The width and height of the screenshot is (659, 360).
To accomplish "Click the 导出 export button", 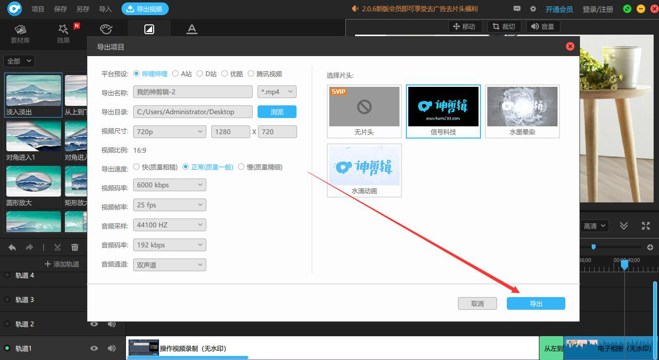I will click(536, 303).
